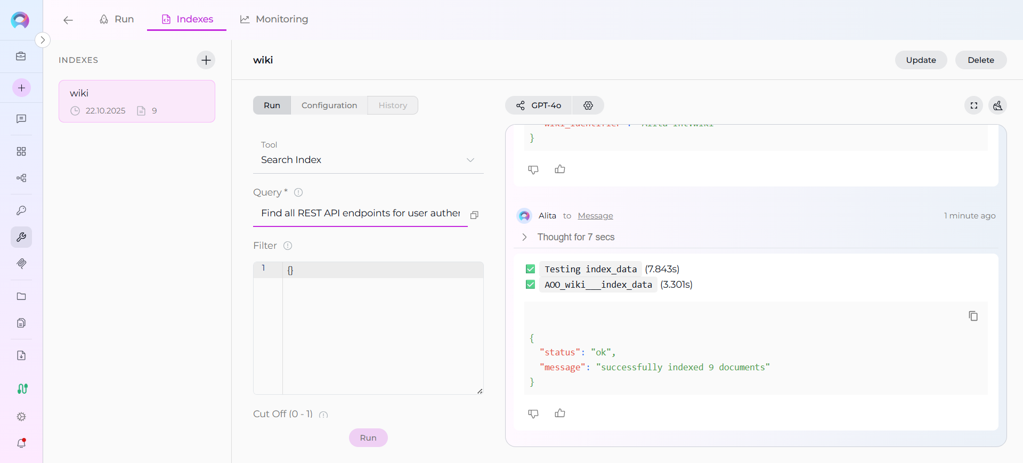Screen dimensions: 1023x463
Task: Switch to the Configuration tab
Action: pyautogui.click(x=329, y=105)
